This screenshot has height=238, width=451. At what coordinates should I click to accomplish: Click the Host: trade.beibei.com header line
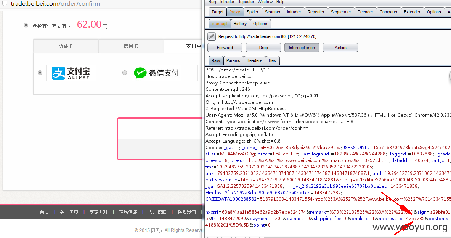pyautogui.click(x=231, y=76)
